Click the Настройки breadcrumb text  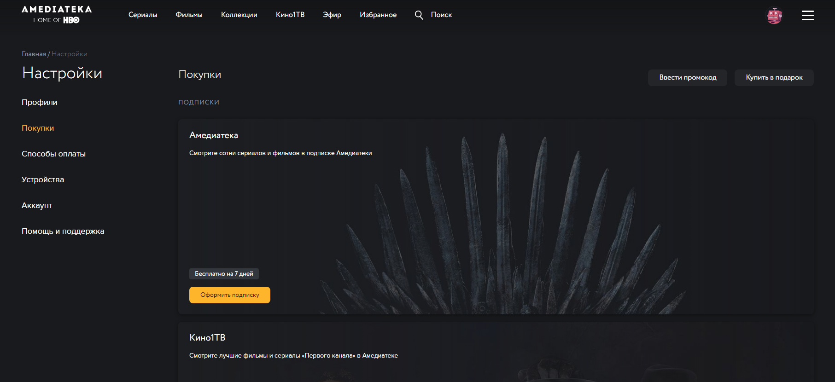coord(70,54)
